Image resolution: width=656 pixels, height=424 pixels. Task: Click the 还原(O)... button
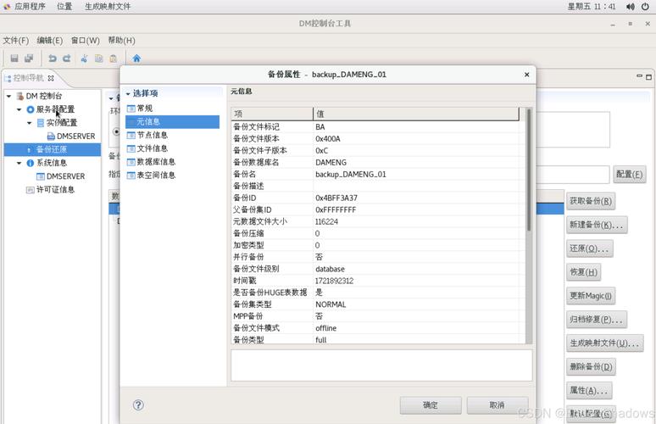(590, 248)
